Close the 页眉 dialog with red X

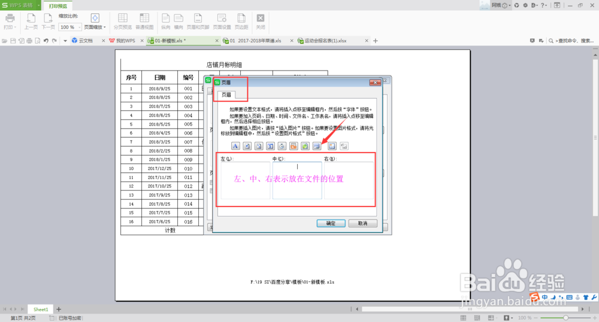pyautogui.click(x=375, y=83)
